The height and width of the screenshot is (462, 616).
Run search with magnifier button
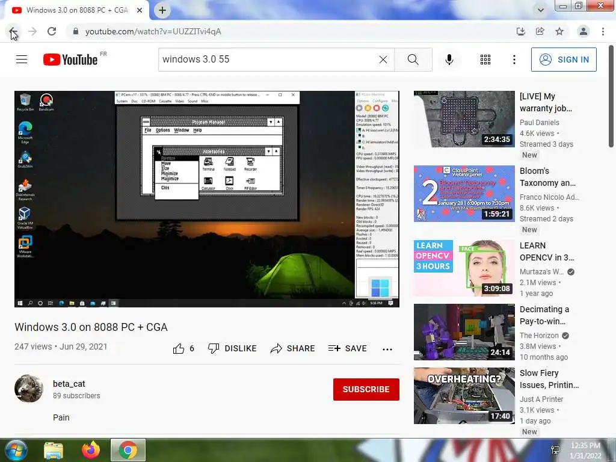pos(413,60)
